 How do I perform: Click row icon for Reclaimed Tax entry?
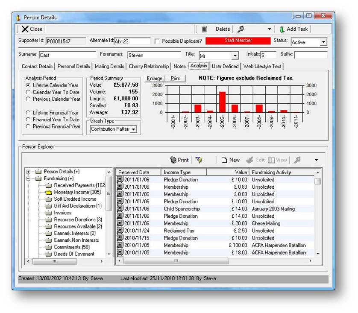[x=120, y=231]
